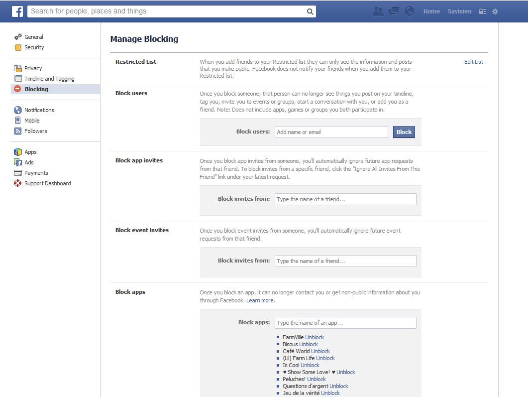The image size is (528, 397).
Task: Focus the Block apps name field
Action: tap(345, 323)
